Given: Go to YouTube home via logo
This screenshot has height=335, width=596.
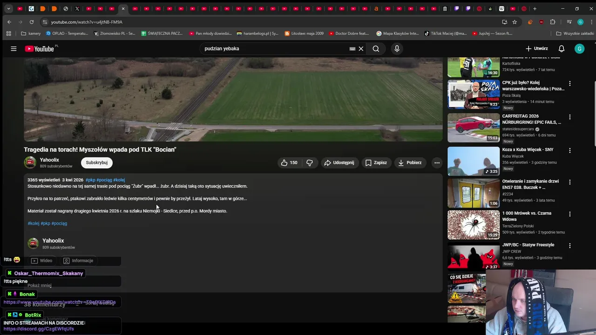Looking at the screenshot, I should pos(39,48).
